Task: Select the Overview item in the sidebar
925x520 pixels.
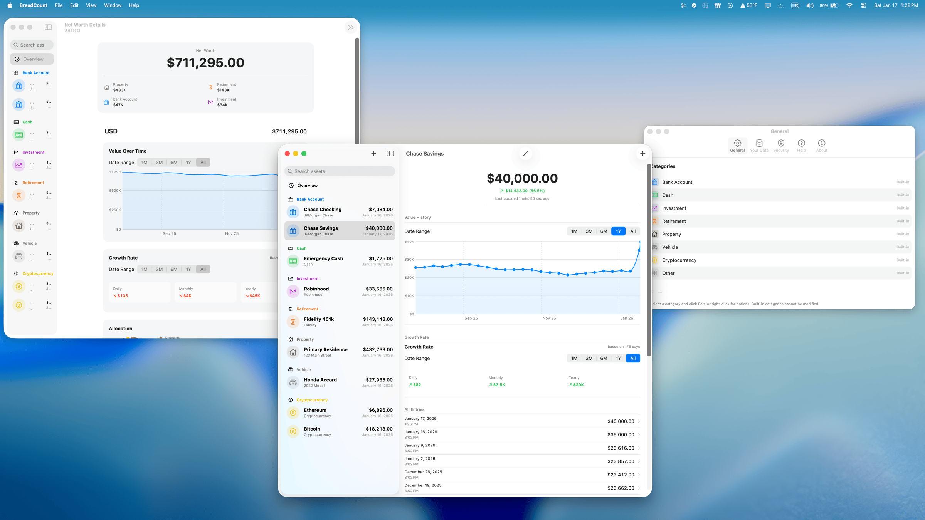Action: point(308,185)
